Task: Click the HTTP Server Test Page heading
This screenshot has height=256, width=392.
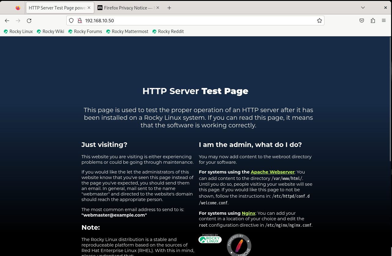Action: 195,91
